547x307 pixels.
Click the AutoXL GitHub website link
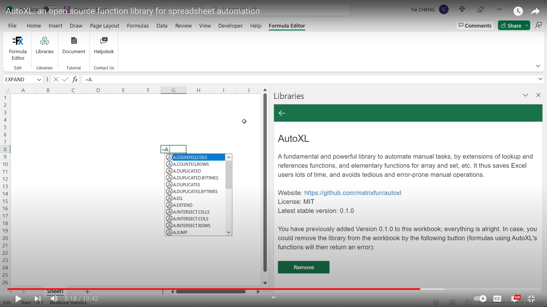352,193
